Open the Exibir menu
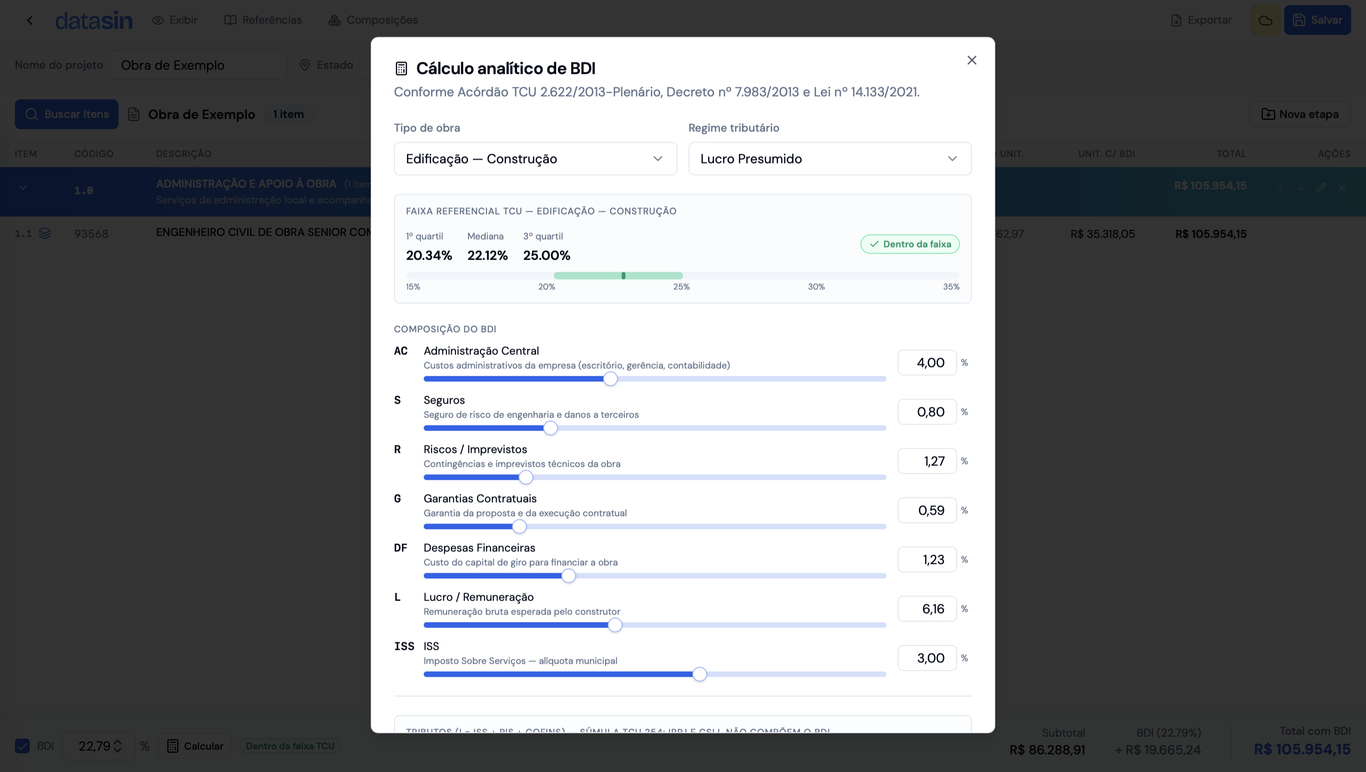 [174, 20]
